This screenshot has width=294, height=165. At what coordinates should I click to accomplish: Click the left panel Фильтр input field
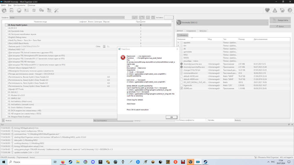pyautogui.click(x=47, y=120)
